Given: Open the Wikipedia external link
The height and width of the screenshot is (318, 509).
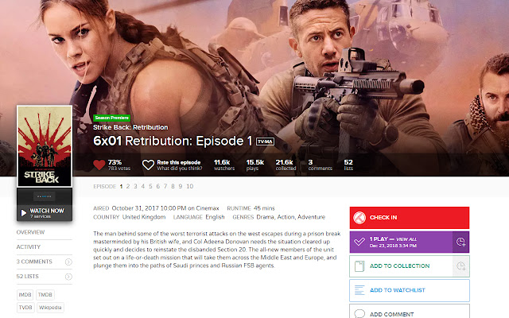Looking at the screenshot, I should 50,308.
